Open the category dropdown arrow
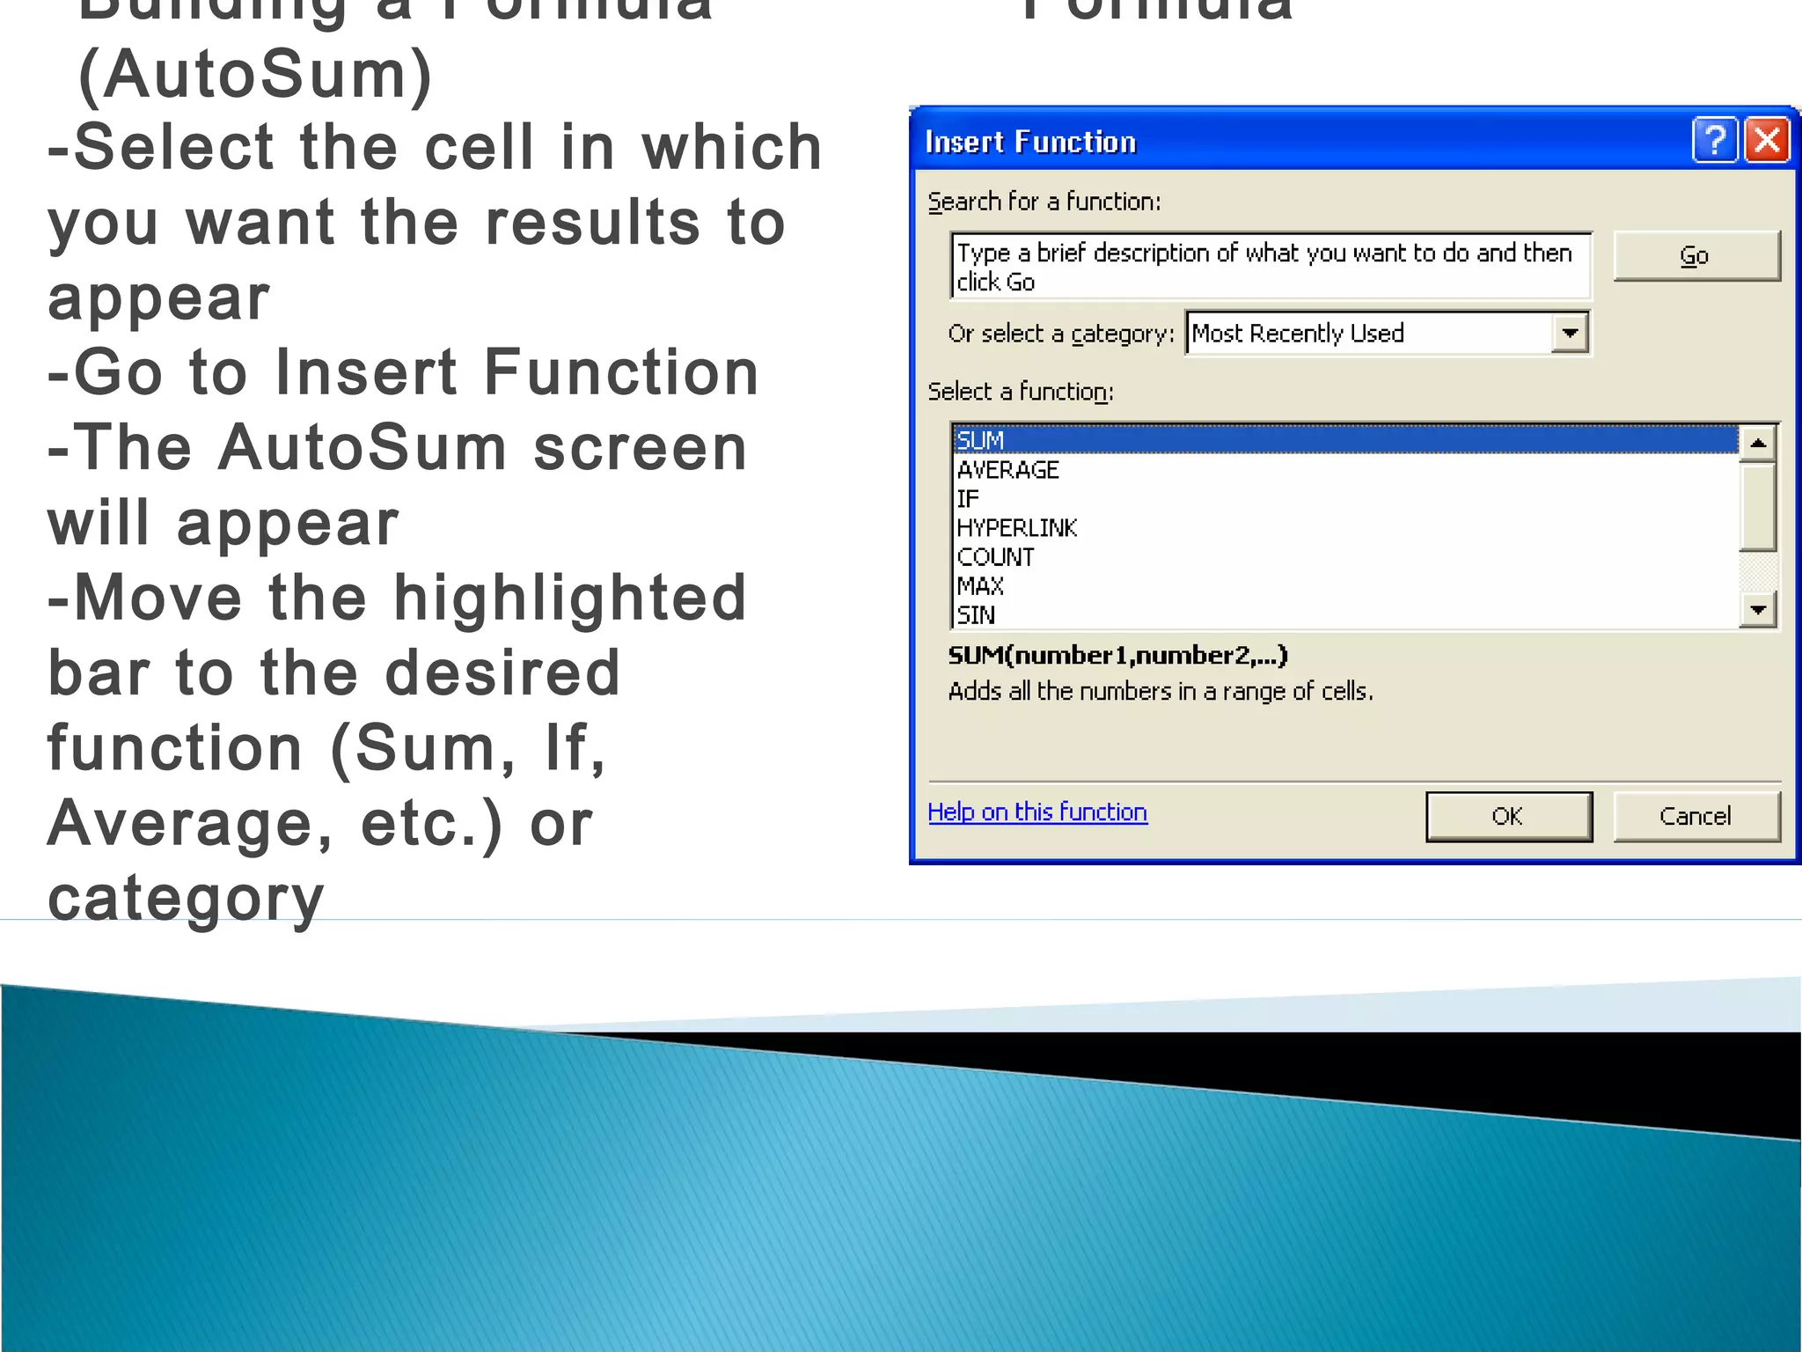 tap(1570, 334)
